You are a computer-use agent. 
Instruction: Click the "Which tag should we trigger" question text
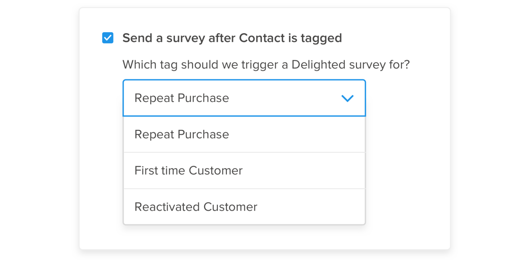pos(266,65)
